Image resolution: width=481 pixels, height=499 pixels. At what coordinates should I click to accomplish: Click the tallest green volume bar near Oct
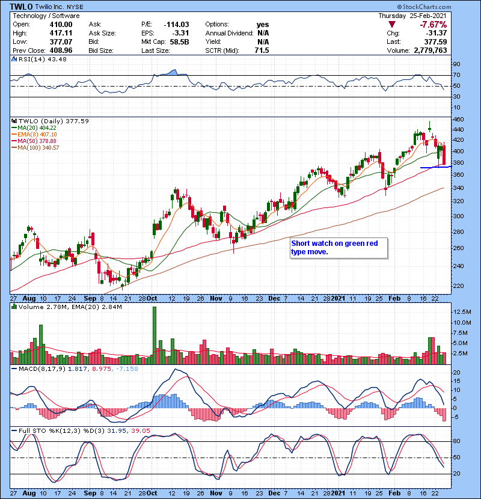155,335
